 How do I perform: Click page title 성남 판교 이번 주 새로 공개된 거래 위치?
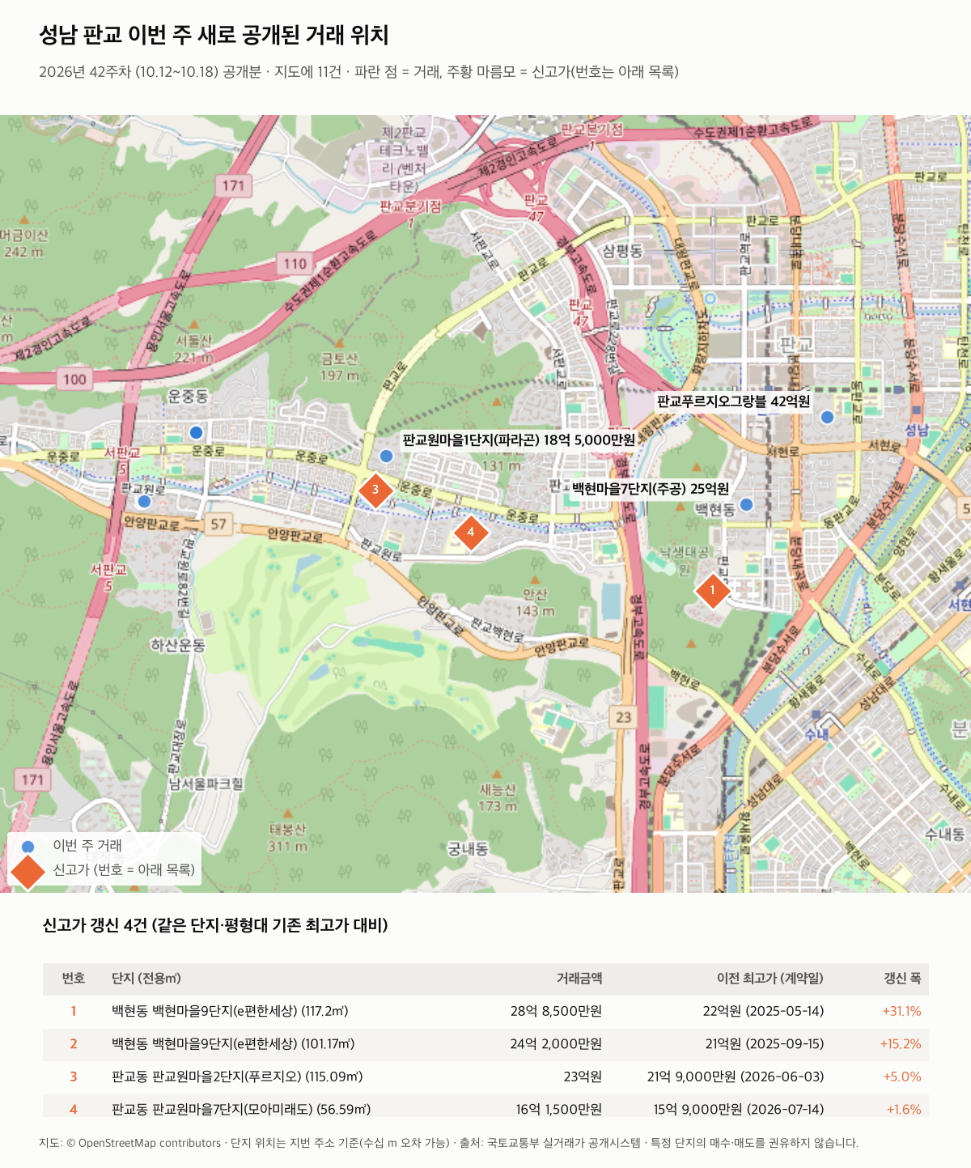(214, 36)
